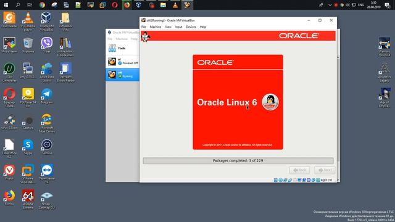Screen dimensions: 395x222
Task: Open TeamViewer desktop shortcut
Action: 47,174
